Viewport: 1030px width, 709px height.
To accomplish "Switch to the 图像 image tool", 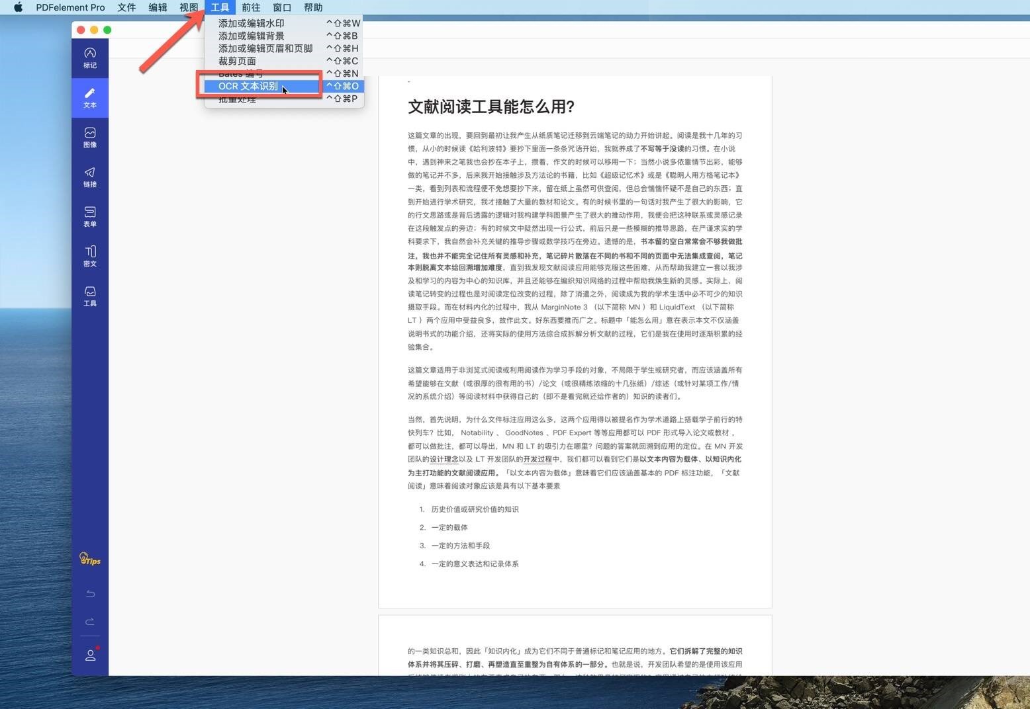I will (x=90, y=138).
